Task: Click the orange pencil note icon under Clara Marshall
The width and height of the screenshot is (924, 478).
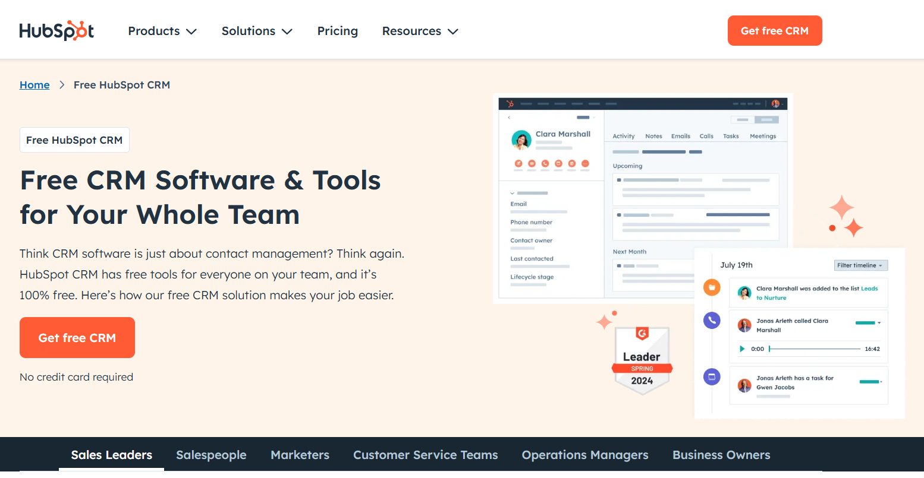Action: coord(518,163)
